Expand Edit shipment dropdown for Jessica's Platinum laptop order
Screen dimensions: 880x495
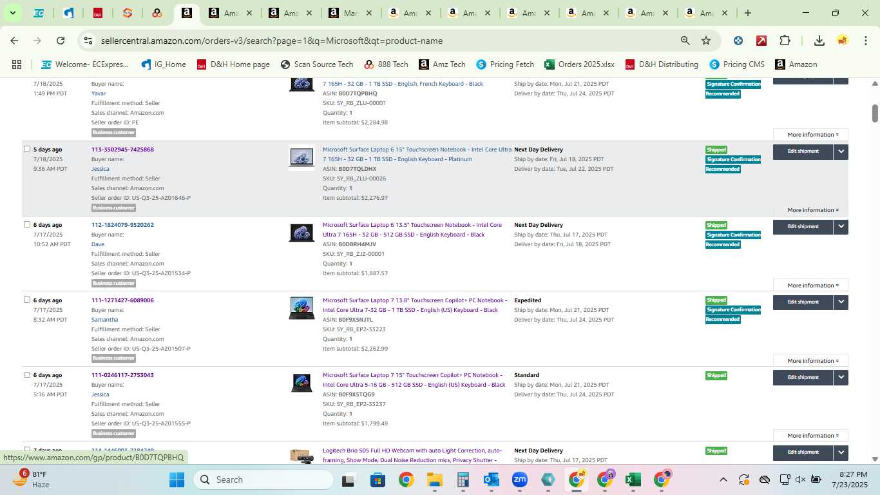pos(841,151)
